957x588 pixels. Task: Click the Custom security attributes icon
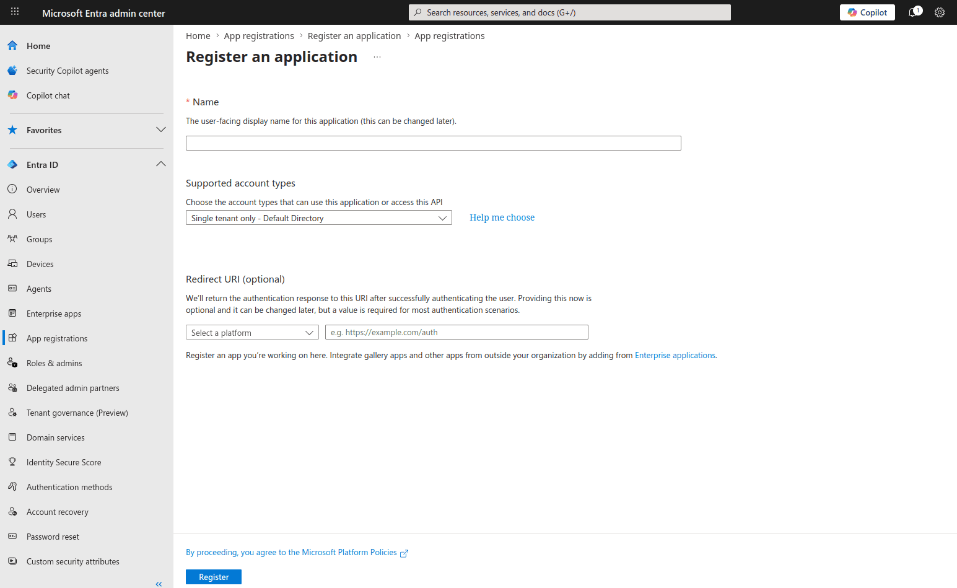coord(12,561)
